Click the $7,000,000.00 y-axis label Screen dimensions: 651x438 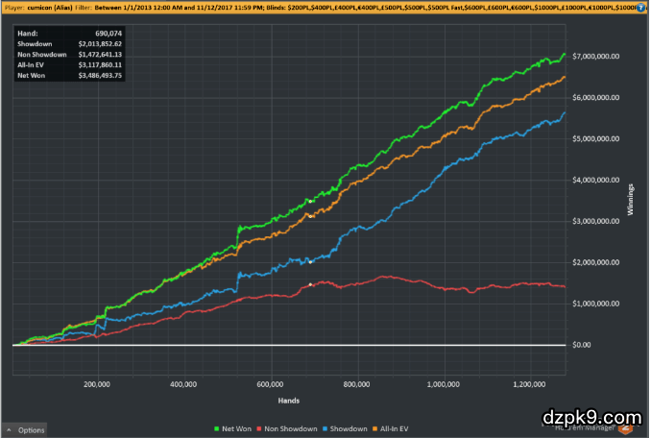(x=593, y=57)
